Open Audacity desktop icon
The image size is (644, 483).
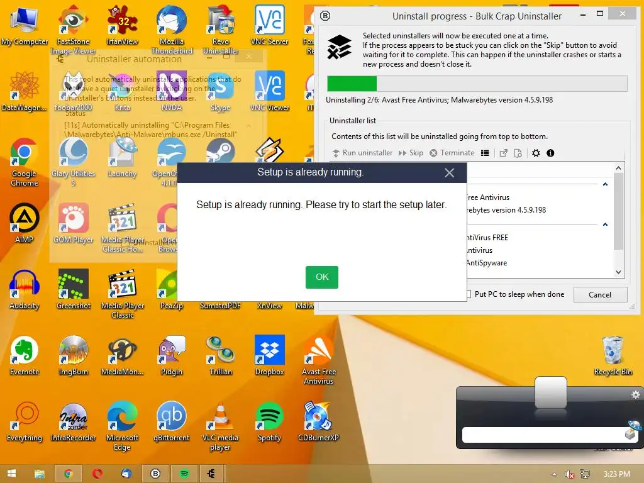click(25, 289)
